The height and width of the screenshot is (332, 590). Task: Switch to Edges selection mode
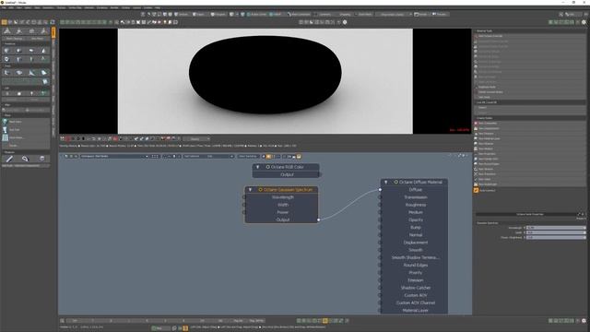pos(198,15)
